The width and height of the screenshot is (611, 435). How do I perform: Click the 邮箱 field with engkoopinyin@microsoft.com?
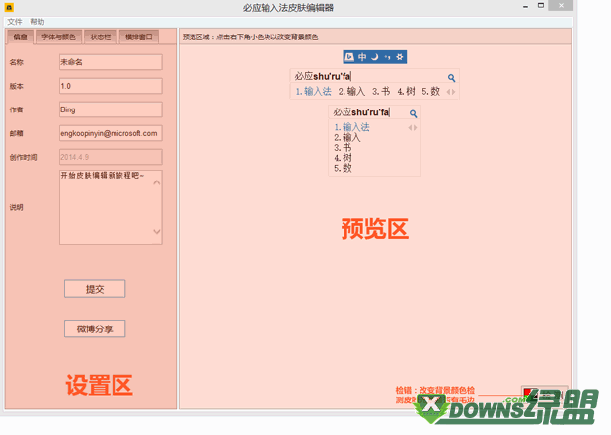[x=111, y=133]
